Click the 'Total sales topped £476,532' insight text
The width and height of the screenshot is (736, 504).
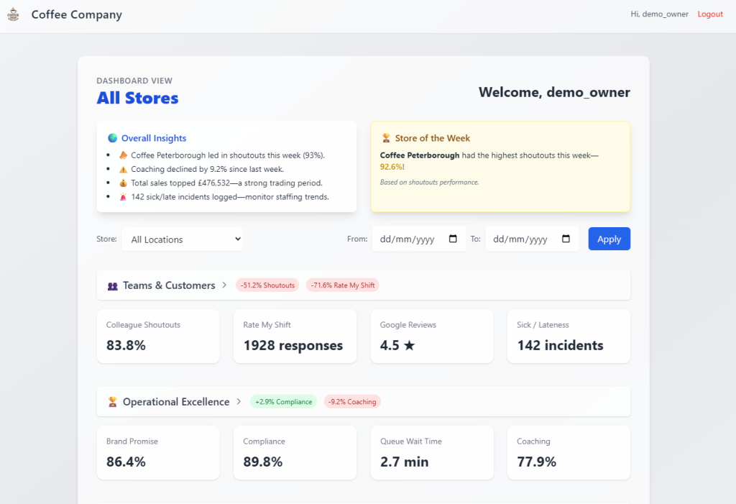[226, 183]
